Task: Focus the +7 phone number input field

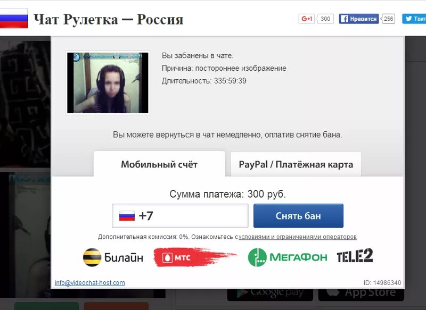Action: point(180,216)
